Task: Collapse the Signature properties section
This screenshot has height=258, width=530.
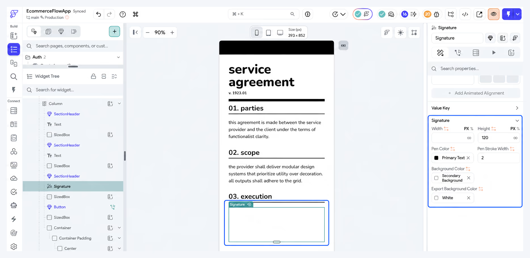Action: [517, 121]
